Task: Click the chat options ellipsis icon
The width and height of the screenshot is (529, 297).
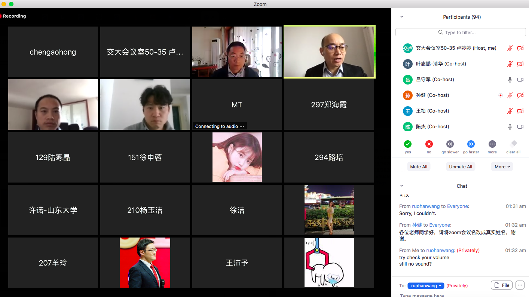Action: [520, 285]
